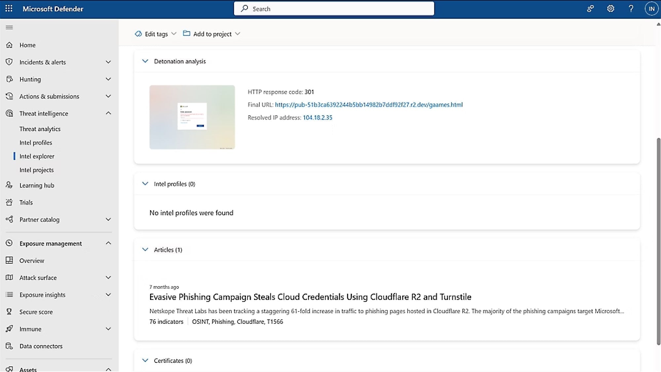Collapse the Articles (1) panel
The height and width of the screenshot is (372, 661).
[x=145, y=249]
